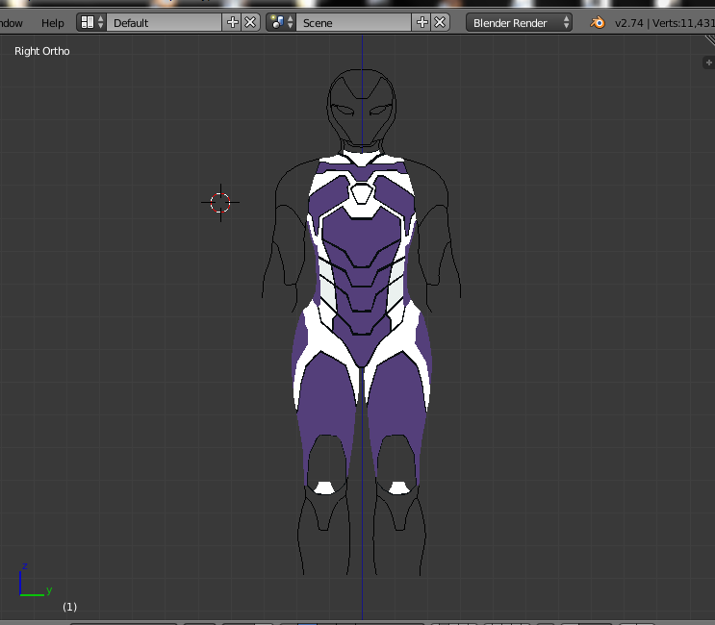
Task: Click the Right Ortho view label
Action: pos(42,51)
